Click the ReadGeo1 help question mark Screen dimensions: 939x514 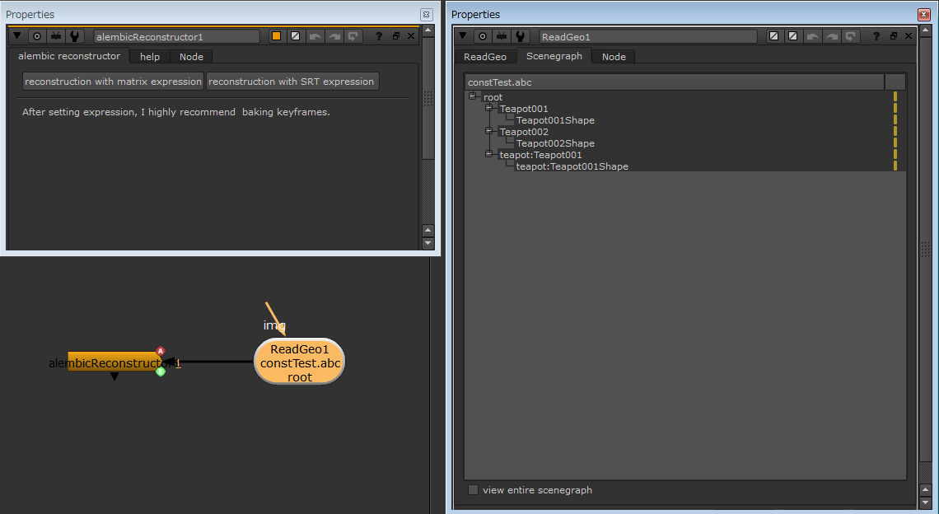(877, 36)
